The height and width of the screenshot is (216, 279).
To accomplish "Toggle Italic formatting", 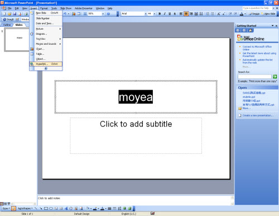I will coord(165,13).
